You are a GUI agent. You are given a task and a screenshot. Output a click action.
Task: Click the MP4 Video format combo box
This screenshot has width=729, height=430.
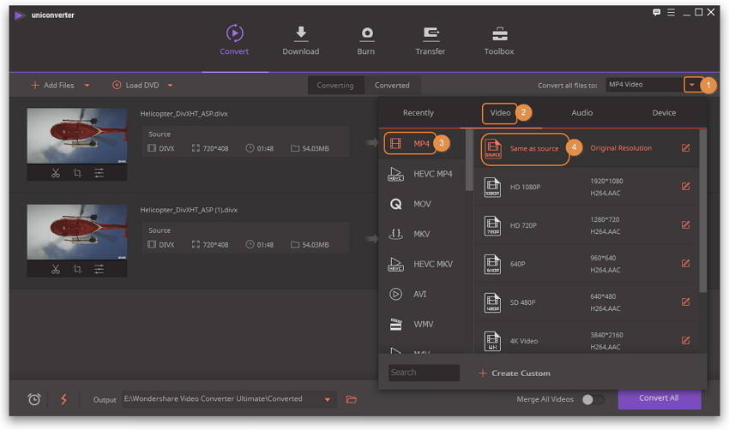point(644,85)
